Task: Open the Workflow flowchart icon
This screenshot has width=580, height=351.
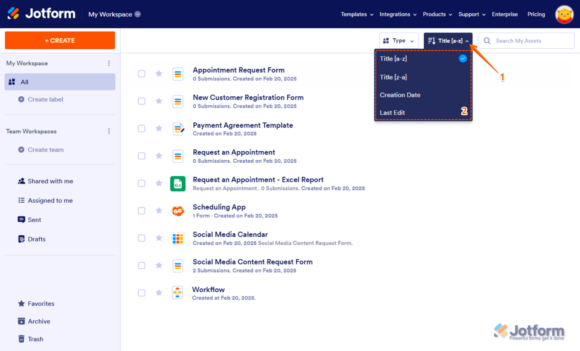Action: [x=177, y=292]
